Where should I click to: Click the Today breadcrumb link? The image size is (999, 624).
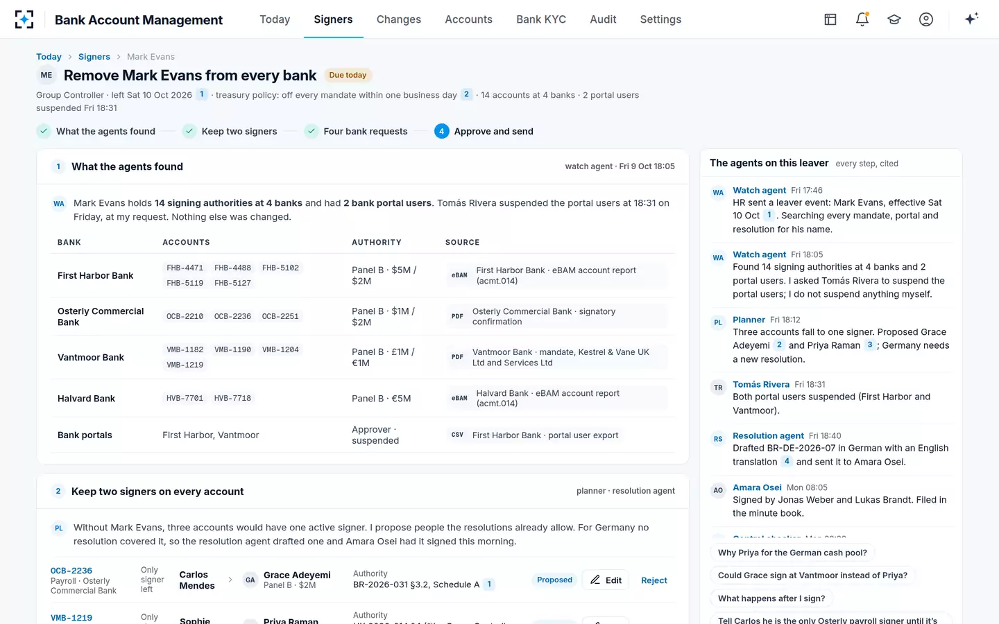(x=49, y=57)
